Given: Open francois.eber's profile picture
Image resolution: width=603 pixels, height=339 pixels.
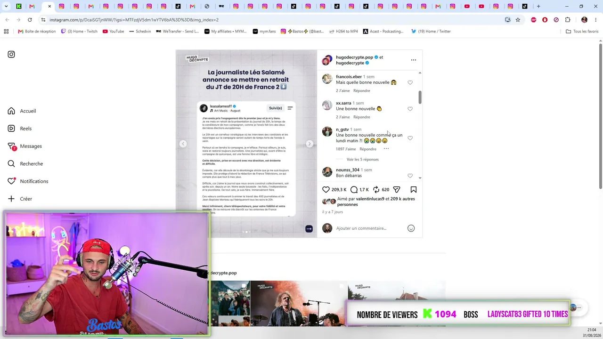Looking at the screenshot, I should [x=327, y=79].
